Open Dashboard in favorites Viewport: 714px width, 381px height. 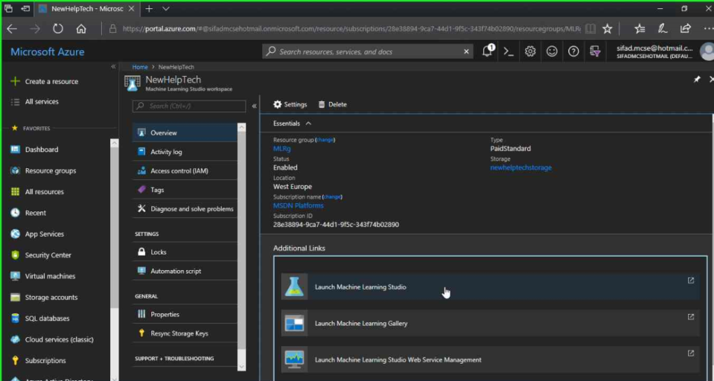[x=35, y=149]
